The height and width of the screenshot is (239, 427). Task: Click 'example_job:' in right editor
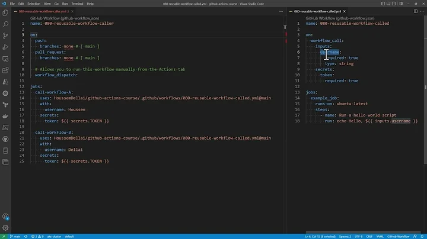click(324, 98)
